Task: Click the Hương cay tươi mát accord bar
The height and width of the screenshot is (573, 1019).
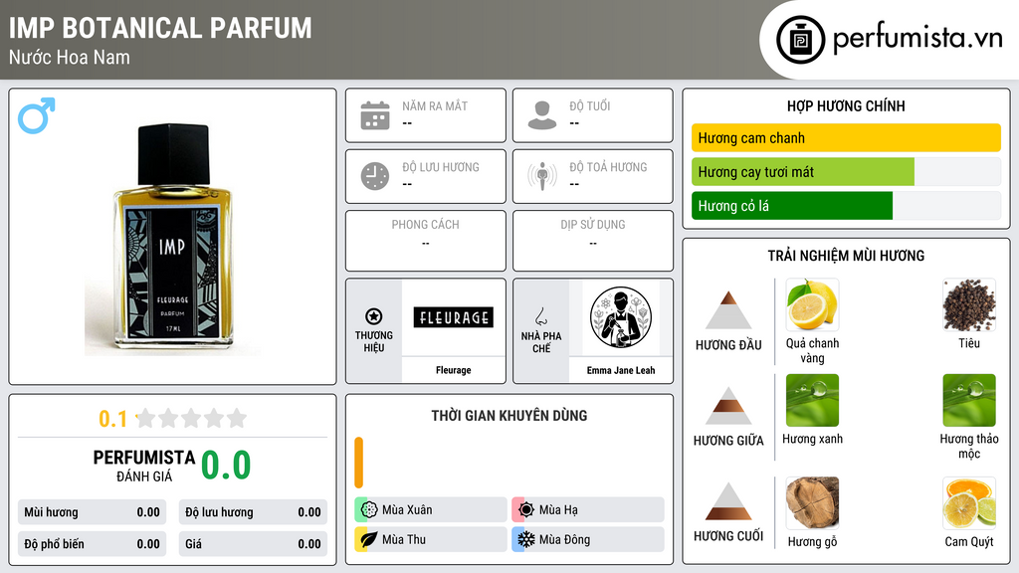Action: 846,171
